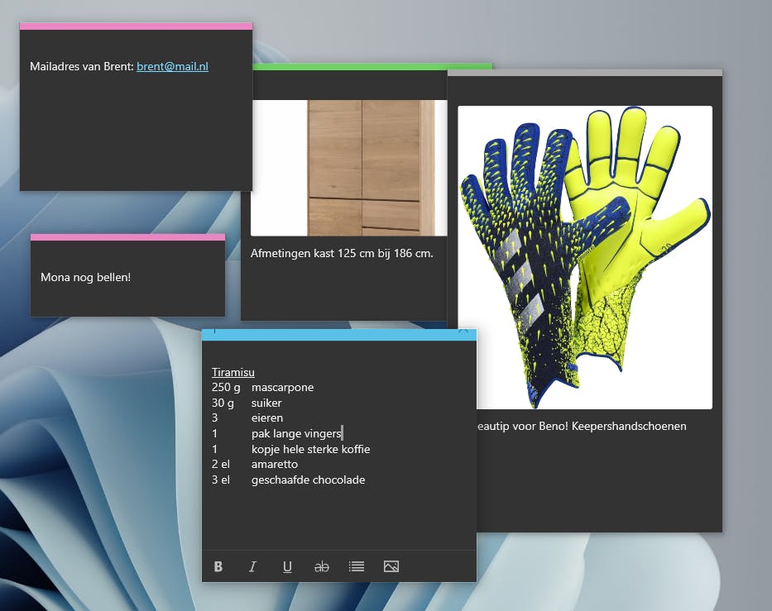Screen dimensions: 772x611
Task: Toggle bullet list in Tiramisu note
Action: pyautogui.click(x=357, y=566)
